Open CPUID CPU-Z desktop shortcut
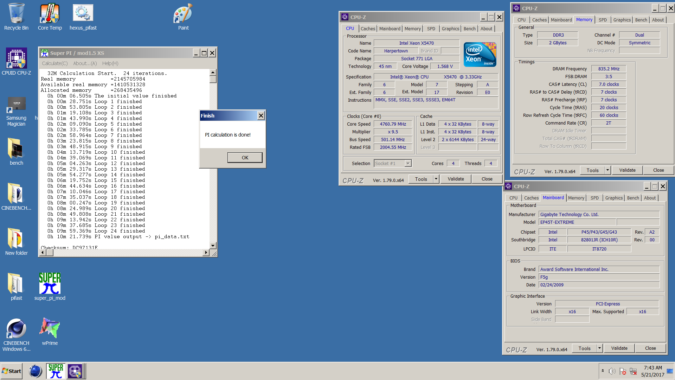This screenshot has height=380, width=675. (16, 62)
